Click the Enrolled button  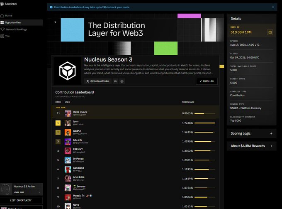click(x=207, y=81)
